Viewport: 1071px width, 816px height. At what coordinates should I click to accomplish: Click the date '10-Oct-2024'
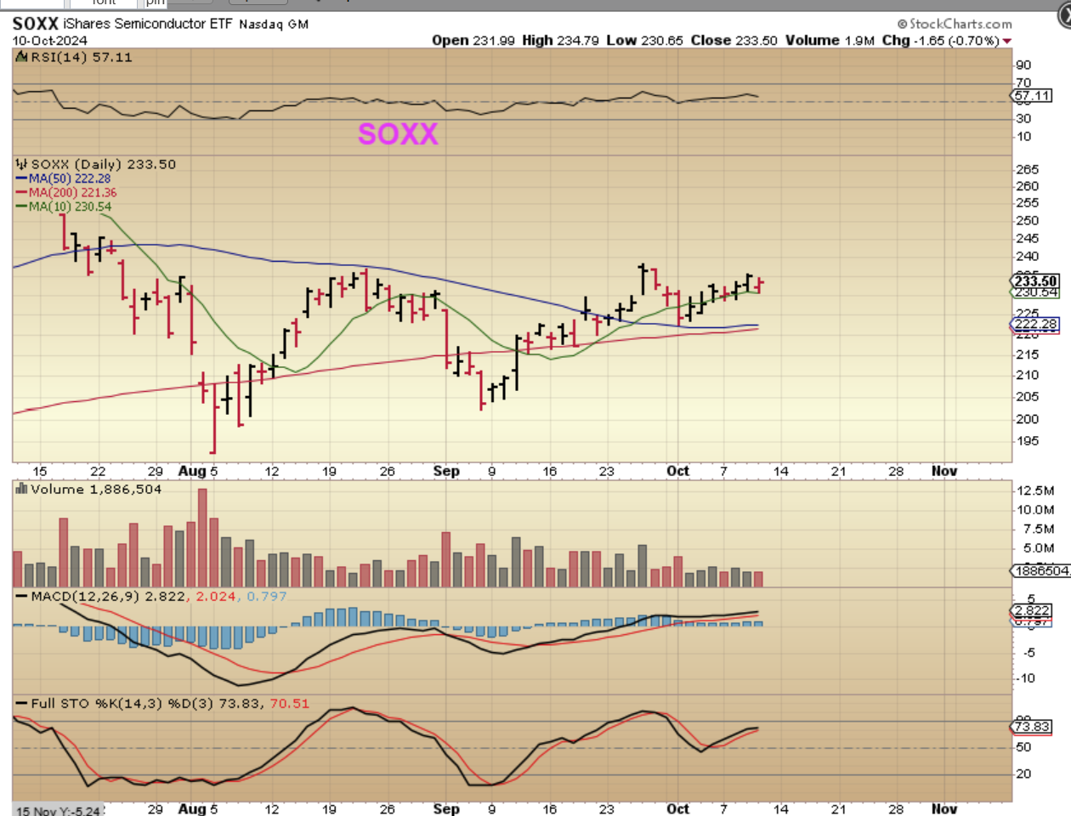click(x=49, y=40)
